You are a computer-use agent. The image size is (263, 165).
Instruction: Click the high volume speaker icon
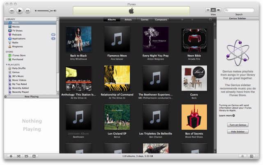(55, 11)
